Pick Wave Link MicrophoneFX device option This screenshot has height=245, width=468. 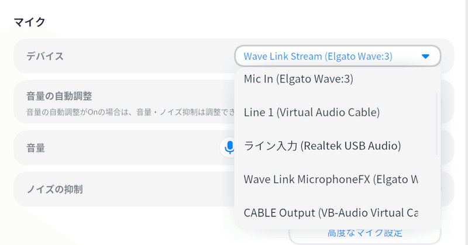pyautogui.click(x=331, y=179)
